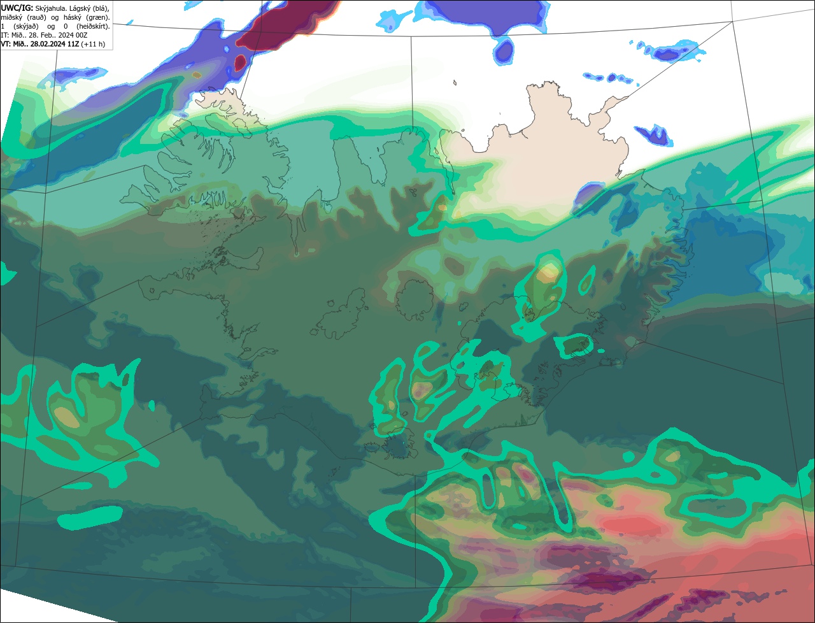Click the "(+11 h)" forecast offset

(93, 44)
